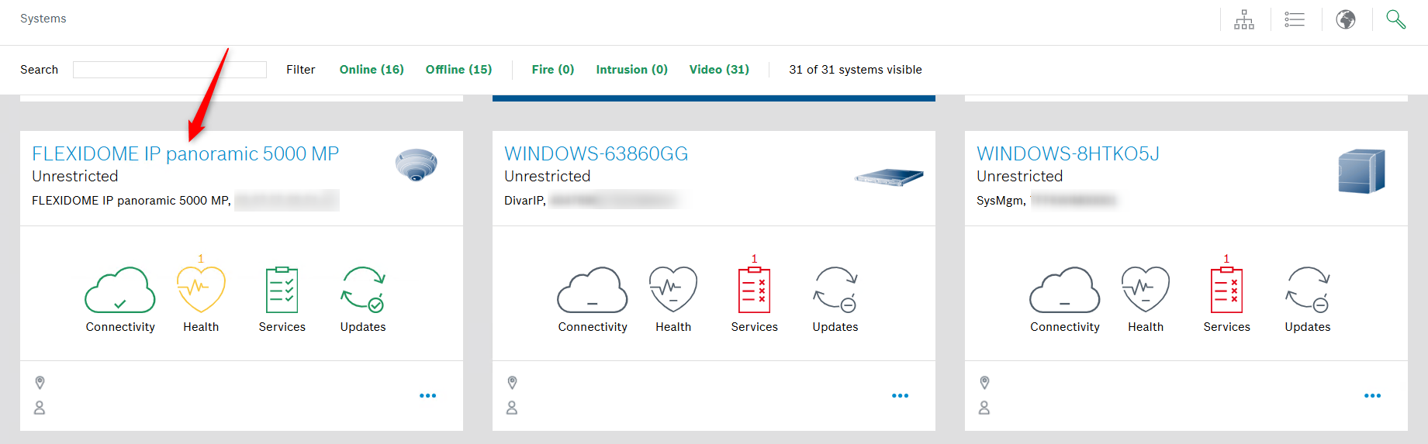Open the globe map view
This screenshot has height=444, width=1428.
point(1346,19)
